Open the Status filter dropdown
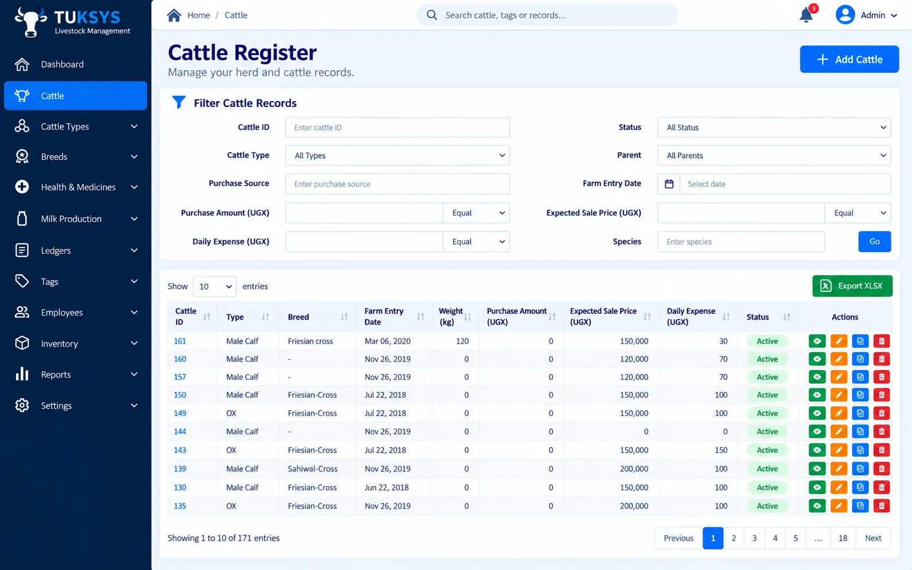Viewport: 912px width, 570px height. 774,128
